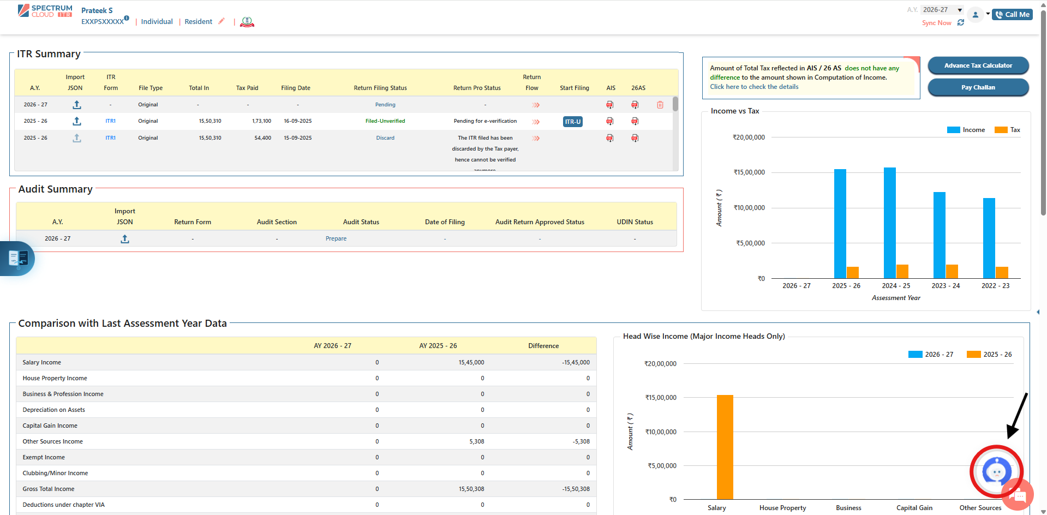The width and height of the screenshot is (1047, 515).
Task: Click the ITR-U start filing button
Action: click(572, 122)
